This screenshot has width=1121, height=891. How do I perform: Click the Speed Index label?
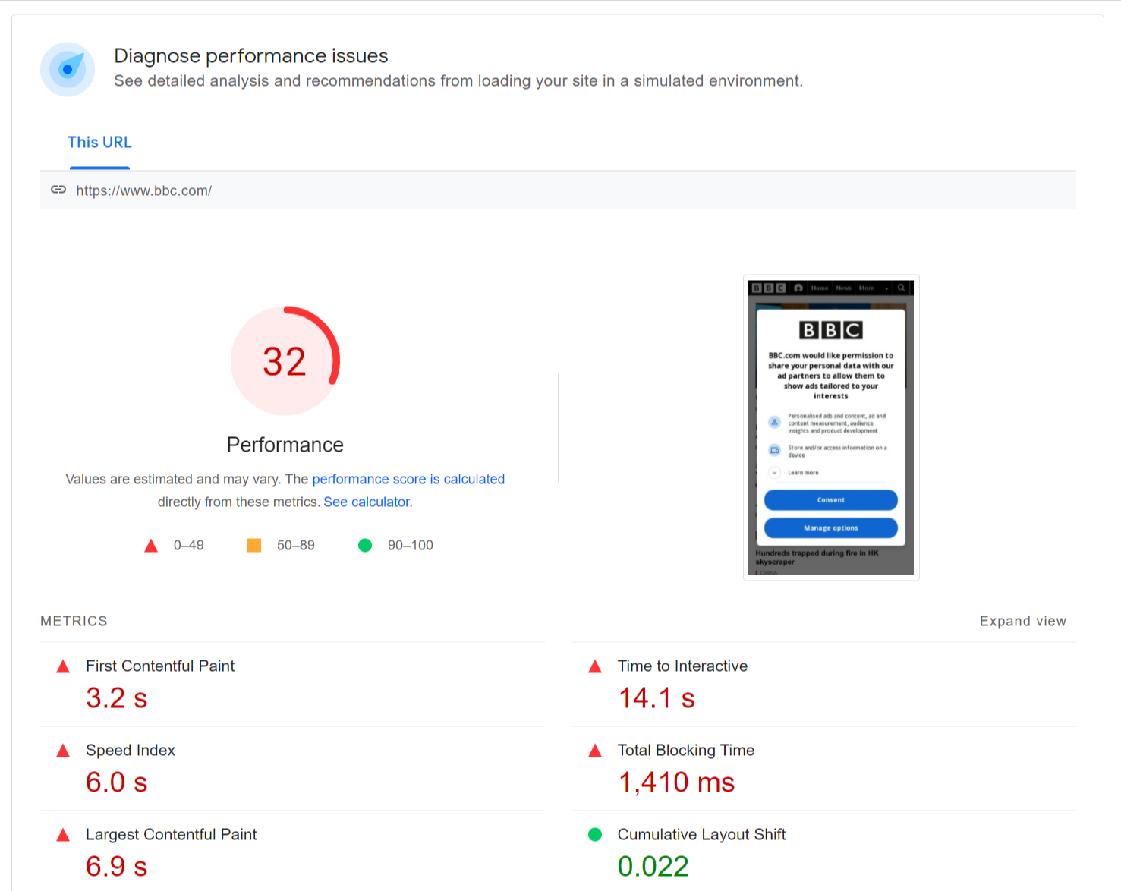[x=131, y=750]
